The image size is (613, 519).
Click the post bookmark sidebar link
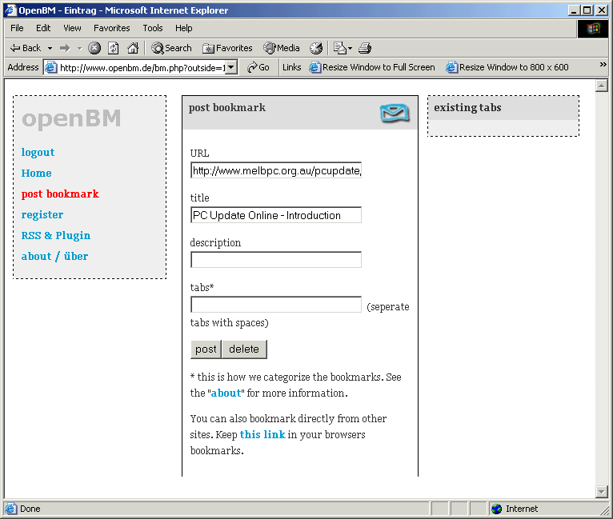(x=60, y=194)
